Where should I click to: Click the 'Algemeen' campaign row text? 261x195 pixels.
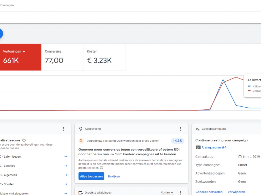click(x=10, y=175)
